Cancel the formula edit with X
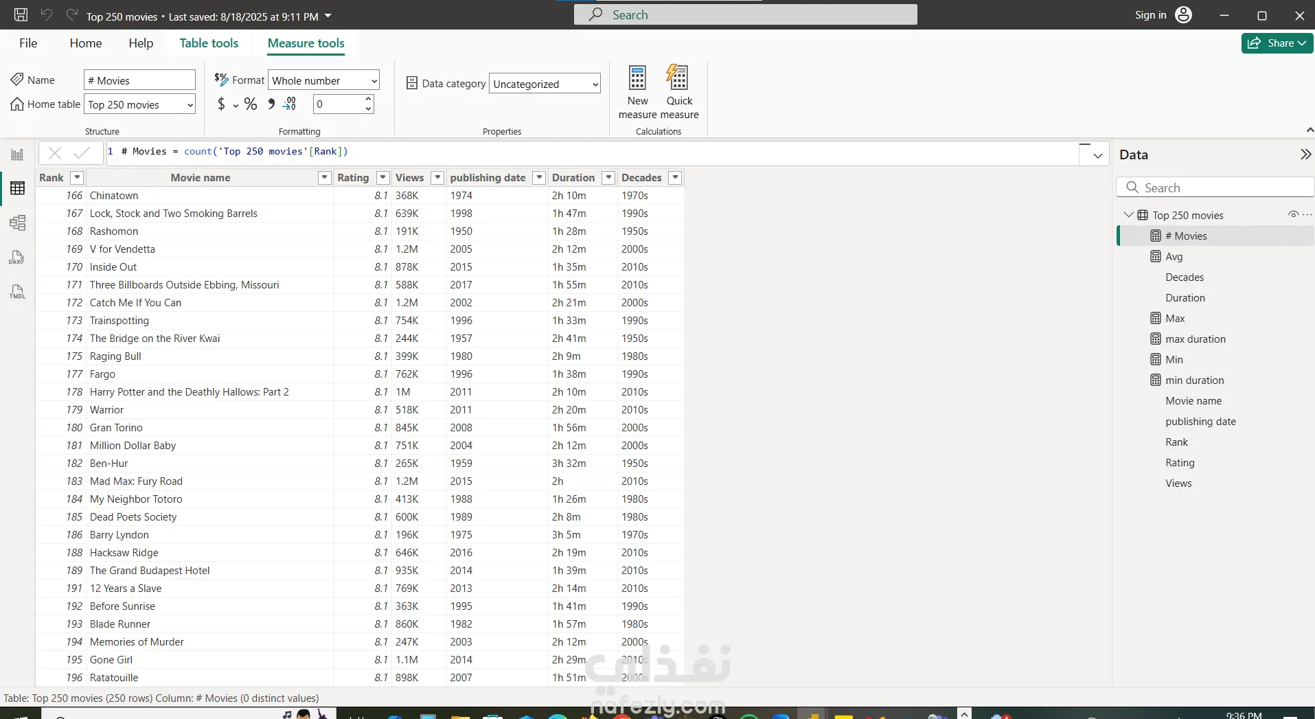 pos(55,153)
